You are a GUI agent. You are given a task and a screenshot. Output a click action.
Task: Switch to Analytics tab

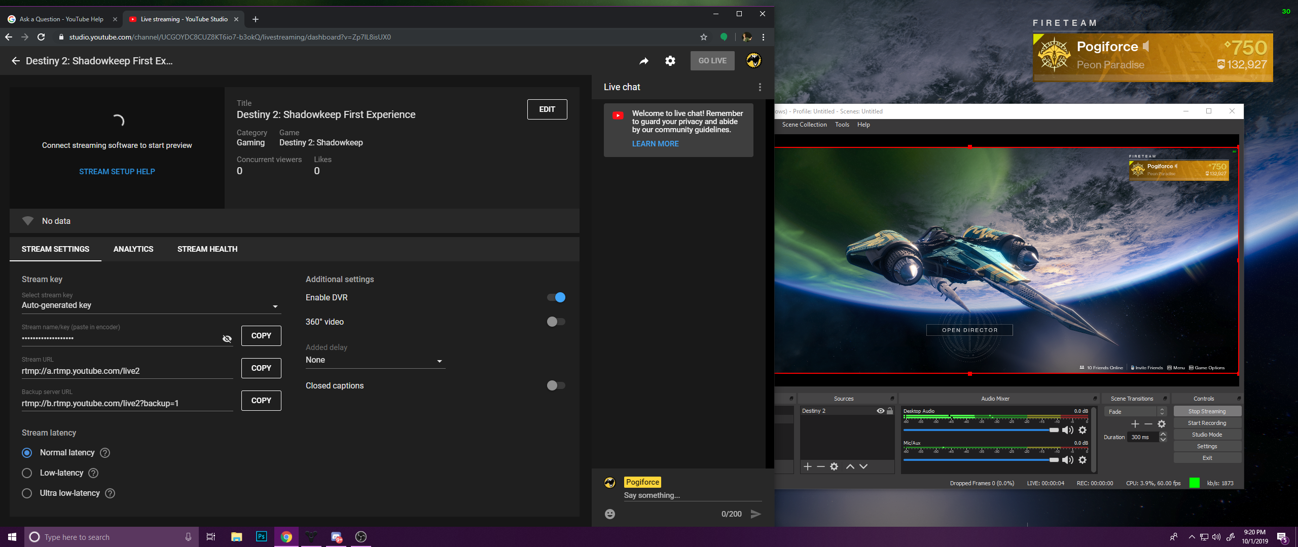[133, 249]
